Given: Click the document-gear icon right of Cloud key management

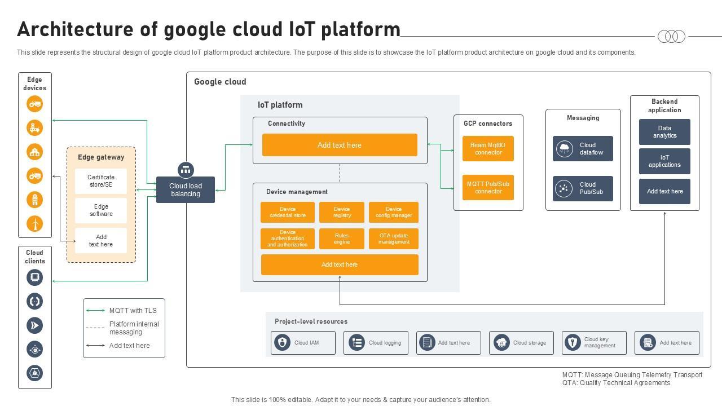Looking at the screenshot, I should 648,342.
